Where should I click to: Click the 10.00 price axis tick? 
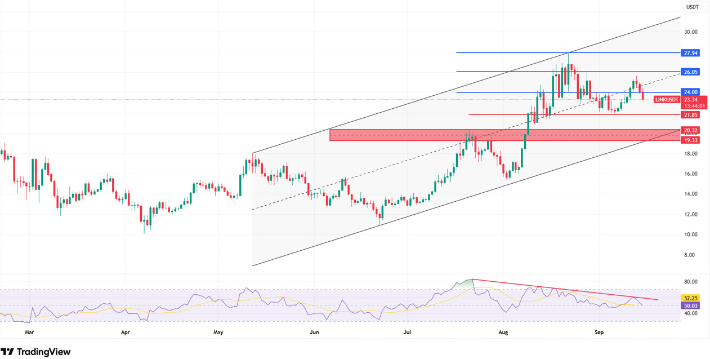(x=691, y=234)
